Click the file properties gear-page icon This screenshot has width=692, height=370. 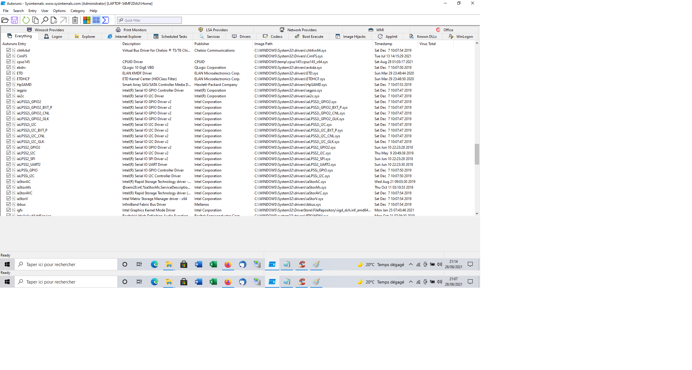pos(54,20)
